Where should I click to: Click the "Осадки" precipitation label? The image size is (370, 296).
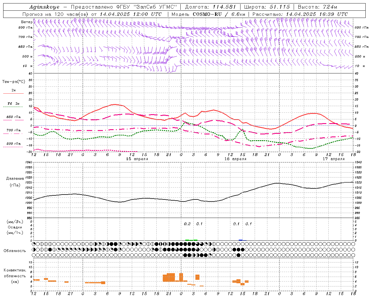15,227
